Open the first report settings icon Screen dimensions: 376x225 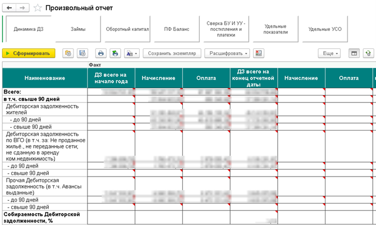[x=68, y=53]
